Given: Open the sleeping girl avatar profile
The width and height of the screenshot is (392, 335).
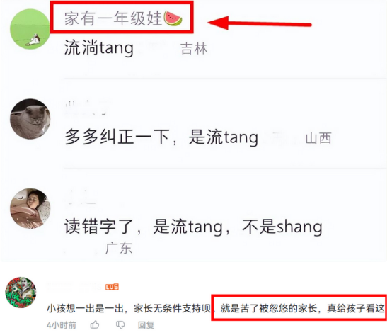Looking at the screenshot, I should click(30, 209).
